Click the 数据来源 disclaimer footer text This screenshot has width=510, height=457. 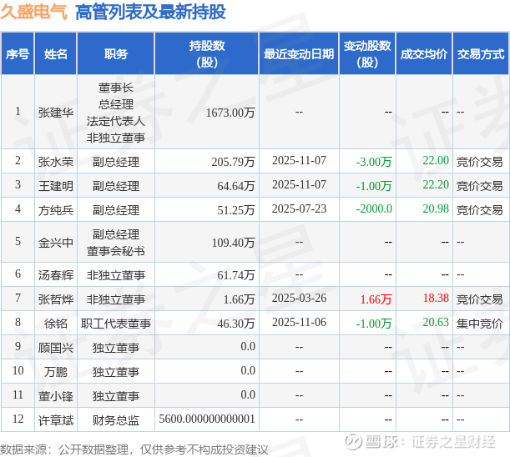click(x=134, y=449)
